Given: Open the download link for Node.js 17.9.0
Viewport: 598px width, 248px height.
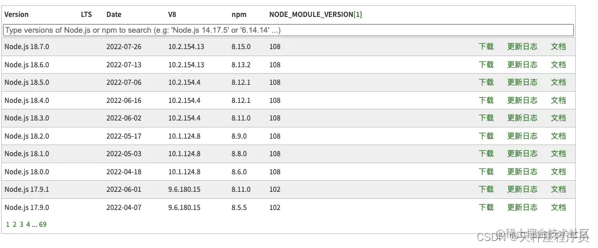Looking at the screenshot, I should point(486,208).
